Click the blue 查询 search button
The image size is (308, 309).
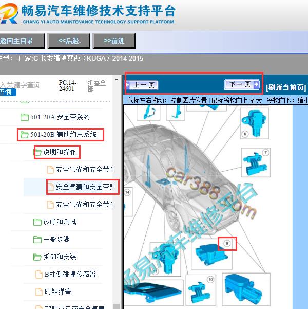8,92
